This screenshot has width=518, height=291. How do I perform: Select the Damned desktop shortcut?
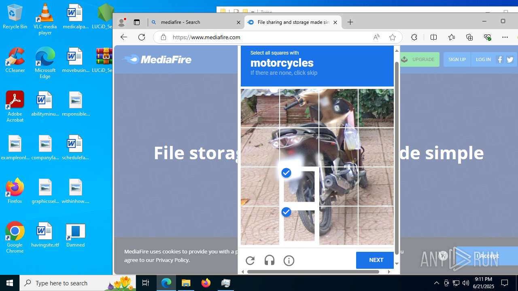[x=75, y=235]
